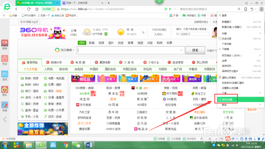Click 切换 city under 上海
This screenshot has height=149, width=265.
point(73,35)
